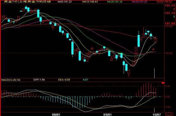
Task: Click the 200.00 price axis label
Action: (x=169, y=27)
